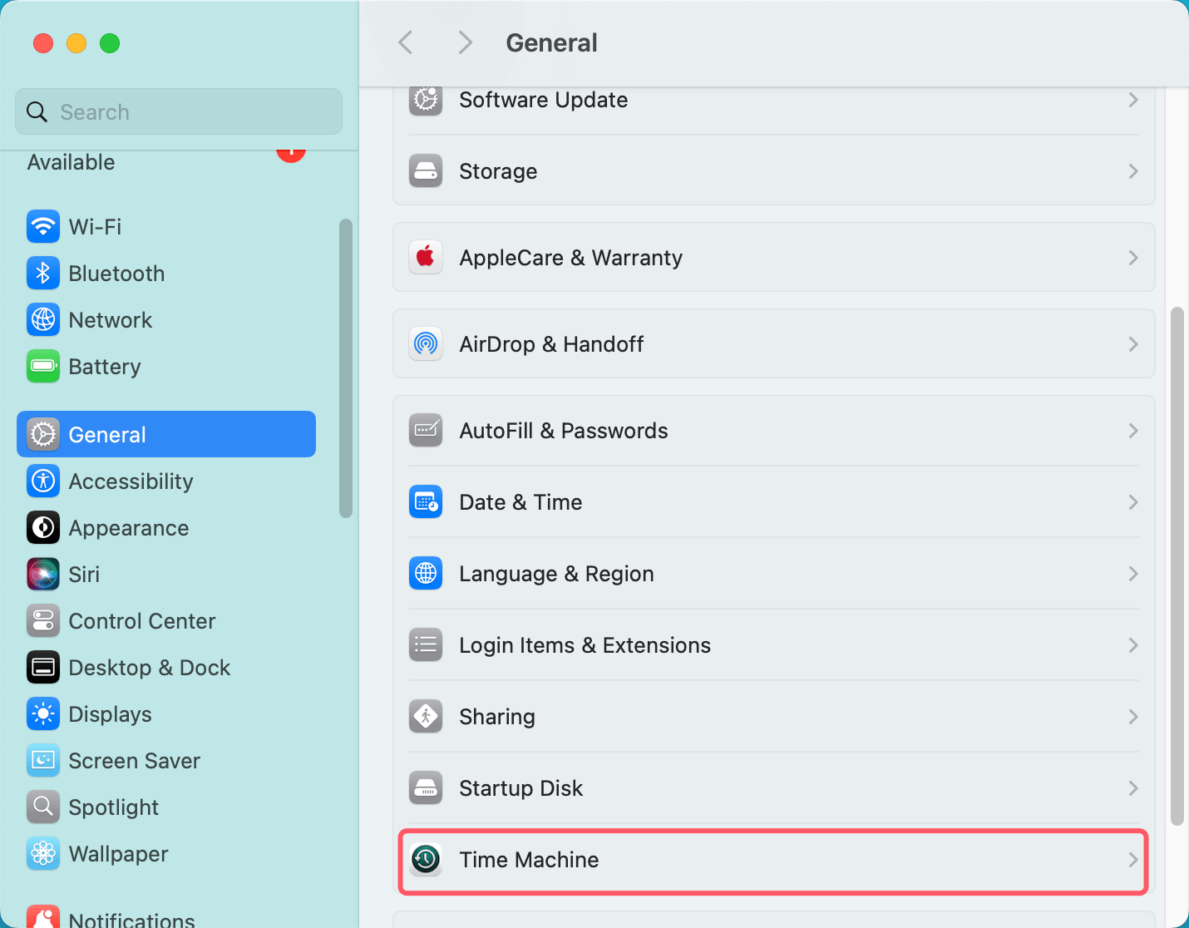Open Bluetooth settings via its icon
This screenshot has height=928, width=1189.
pos(43,273)
